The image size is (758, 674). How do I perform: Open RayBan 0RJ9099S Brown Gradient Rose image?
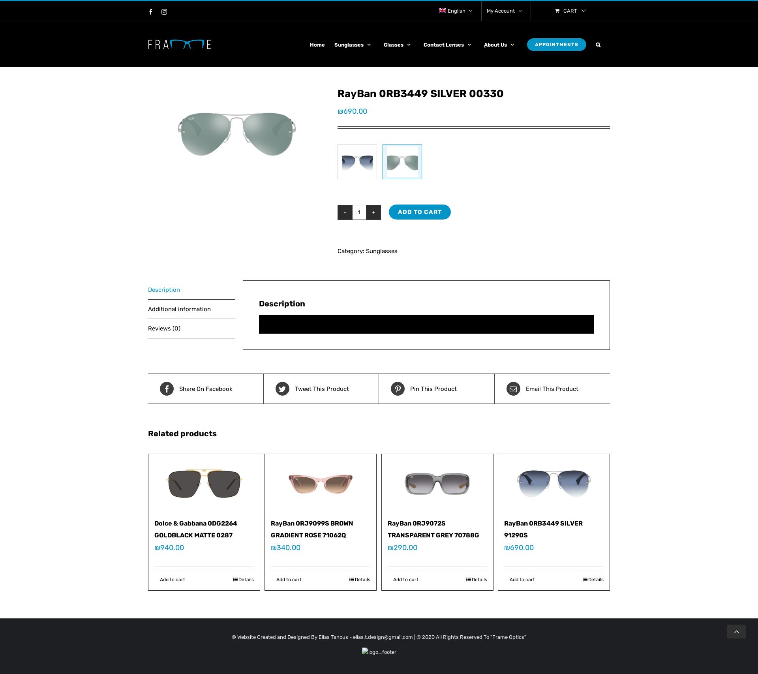(321, 484)
